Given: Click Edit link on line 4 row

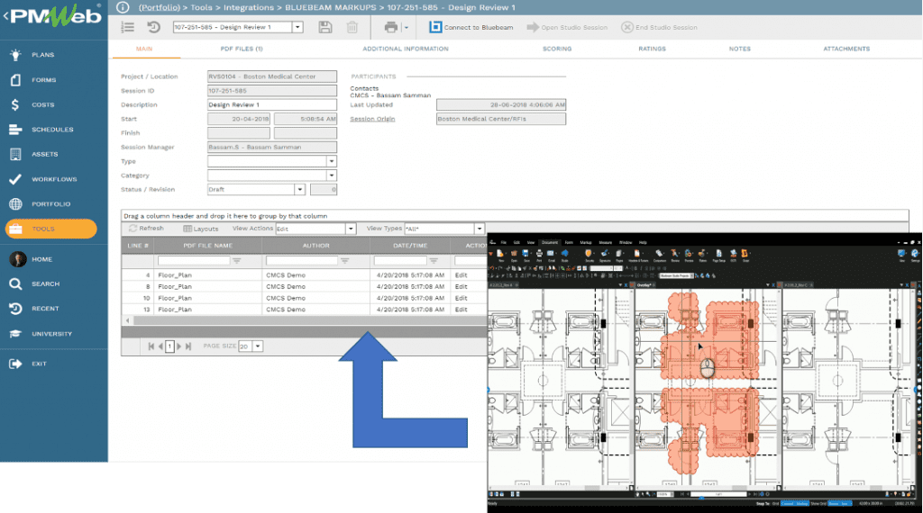Looking at the screenshot, I should point(461,275).
